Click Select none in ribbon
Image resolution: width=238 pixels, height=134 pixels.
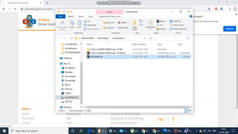(176, 25)
